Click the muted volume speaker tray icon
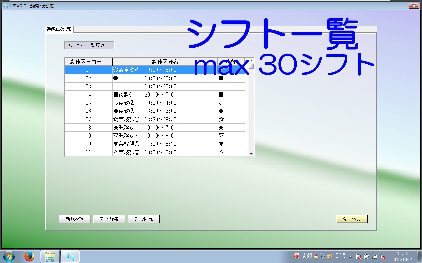Screen dimensions: 422x263 coord(382,257)
